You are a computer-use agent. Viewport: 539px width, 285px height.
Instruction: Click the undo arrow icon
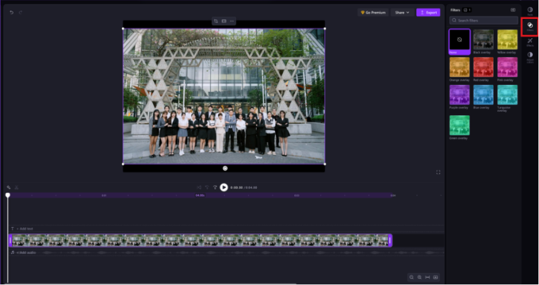(11, 12)
